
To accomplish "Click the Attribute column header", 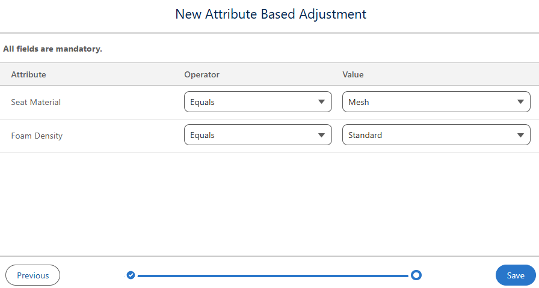I will (x=28, y=74).
